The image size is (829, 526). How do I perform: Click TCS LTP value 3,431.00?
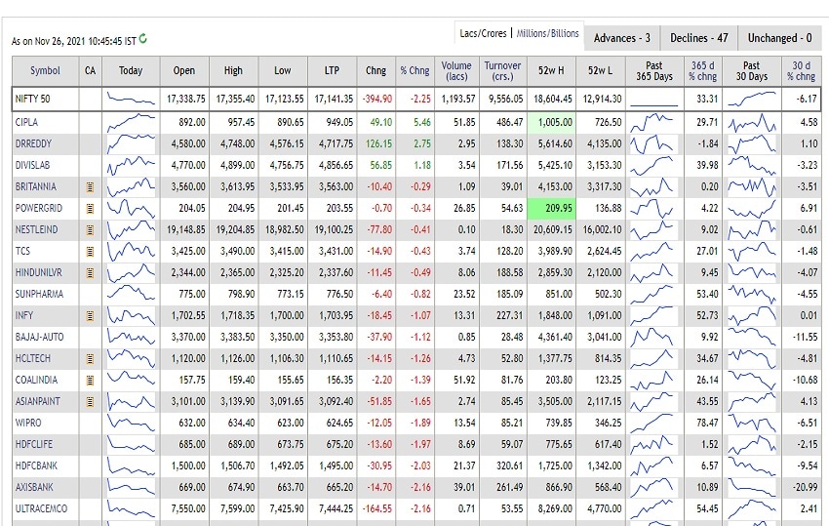336,252
